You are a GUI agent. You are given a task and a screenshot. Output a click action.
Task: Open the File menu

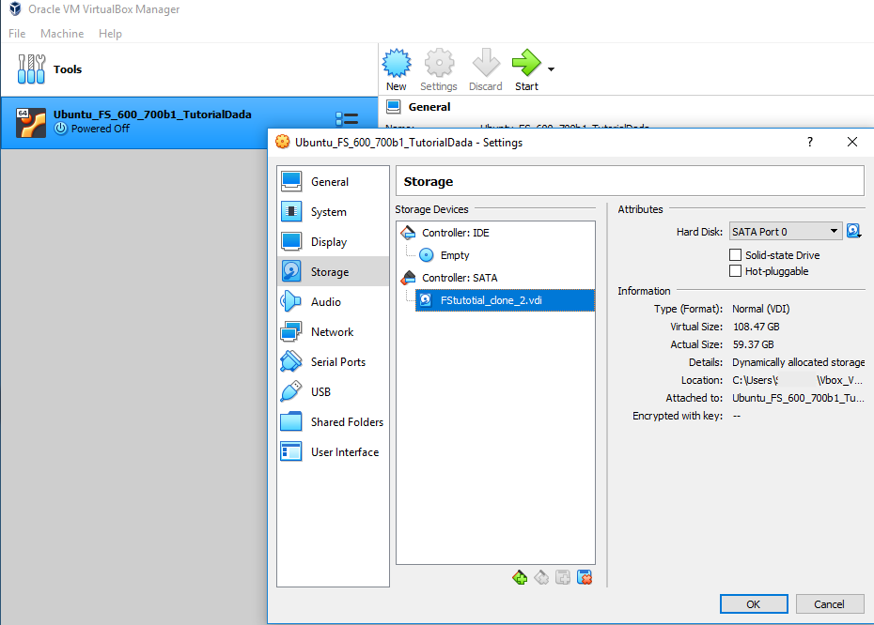pyautogui.click(x=17, y=34)
